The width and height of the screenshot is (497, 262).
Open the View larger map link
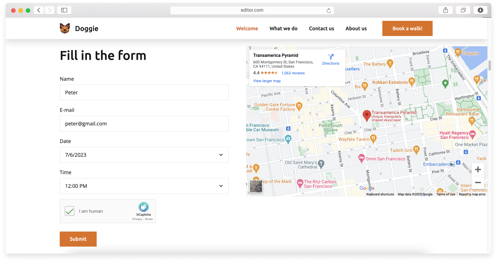coord(267,81)
